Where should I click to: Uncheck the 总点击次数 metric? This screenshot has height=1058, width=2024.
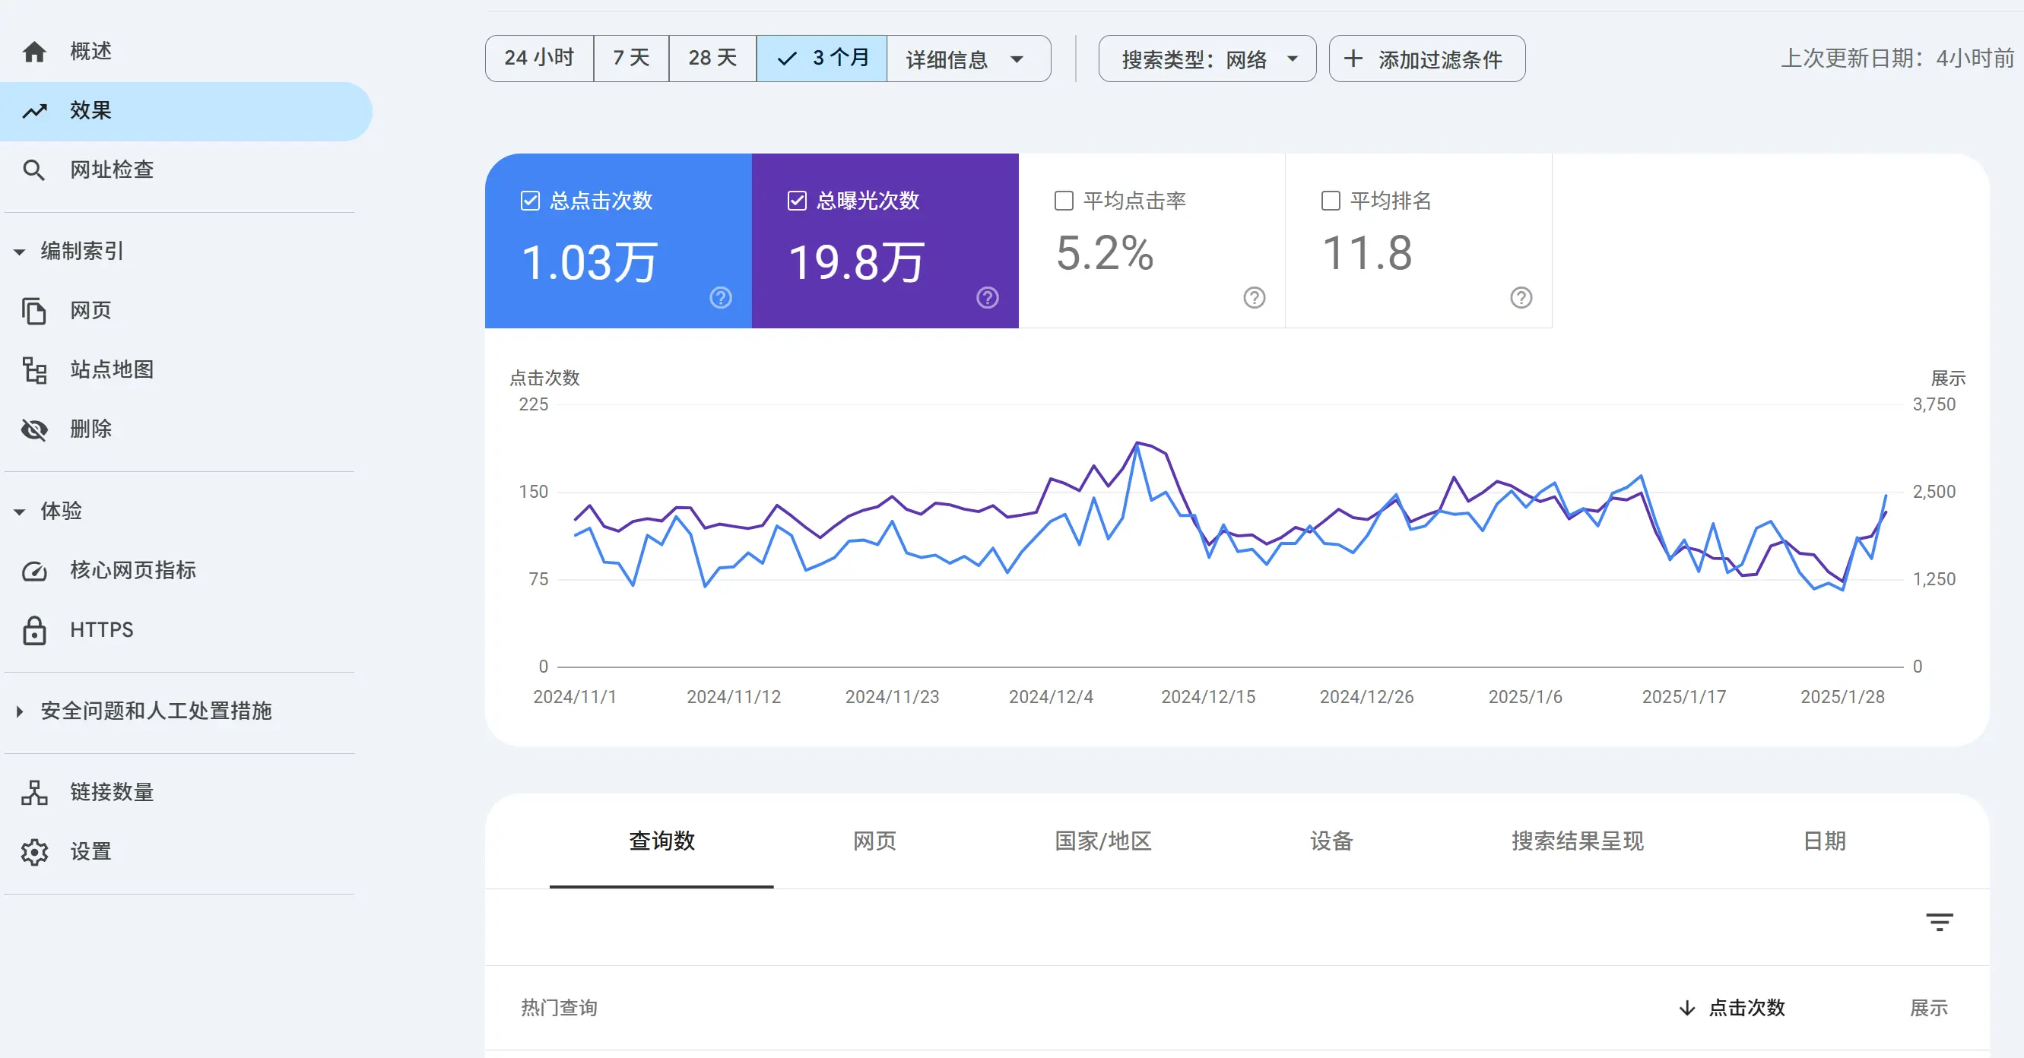(x=531, y=201)
